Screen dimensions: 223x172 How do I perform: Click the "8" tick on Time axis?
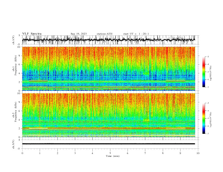pyautogui.click(x=163, y=153)
